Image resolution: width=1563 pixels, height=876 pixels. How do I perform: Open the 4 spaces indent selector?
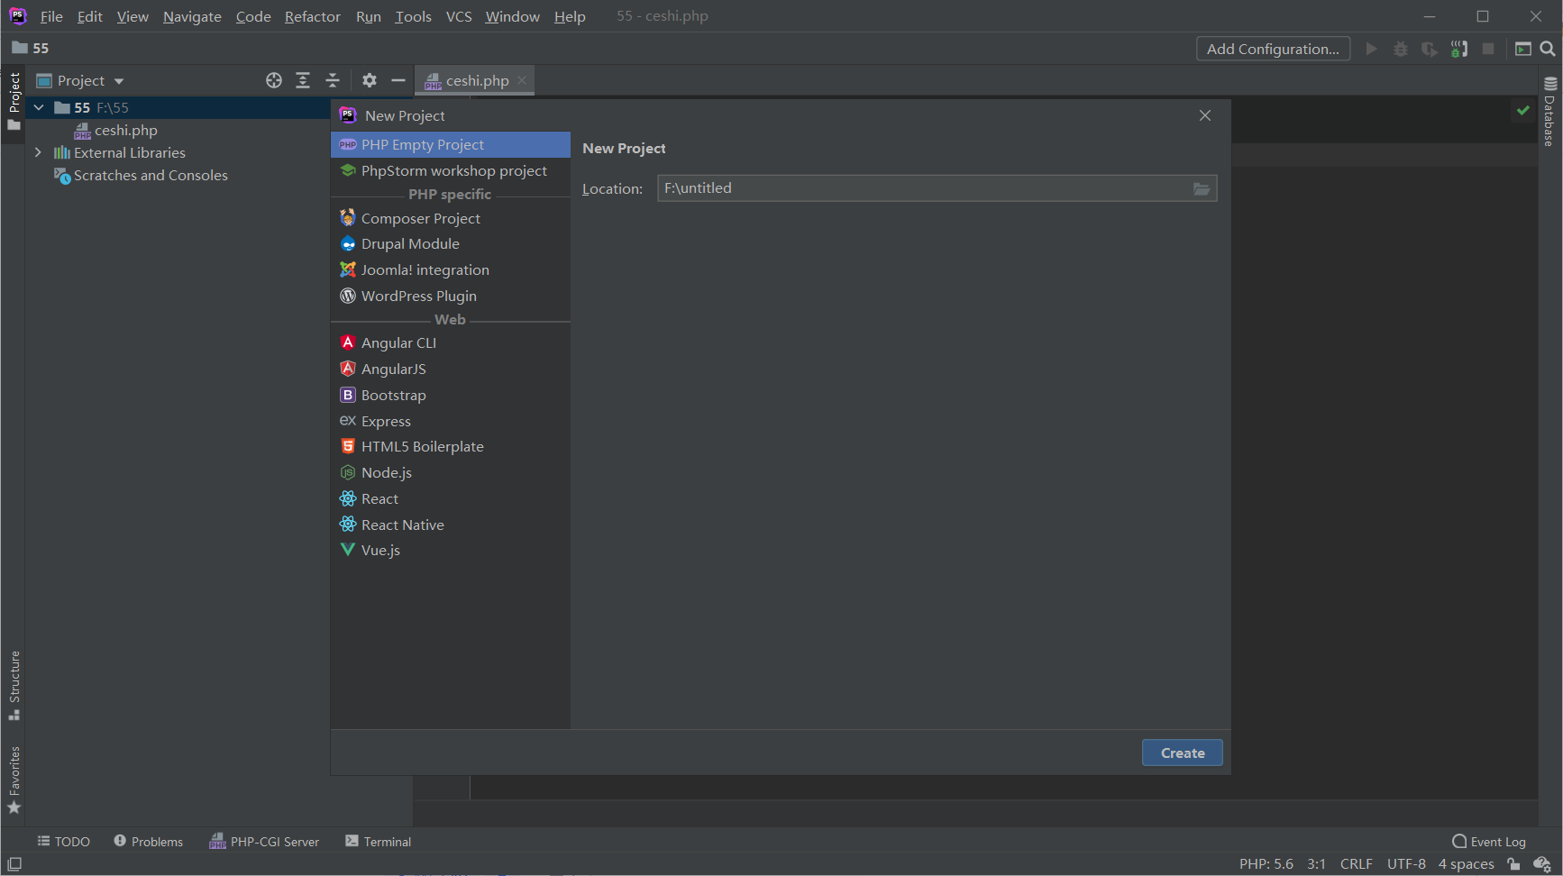[1466, 864]
